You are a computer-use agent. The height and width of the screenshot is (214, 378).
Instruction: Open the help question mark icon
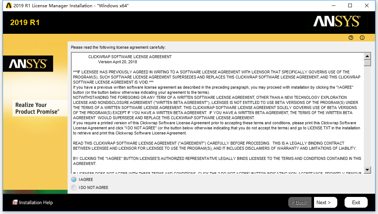pos(351,37)
